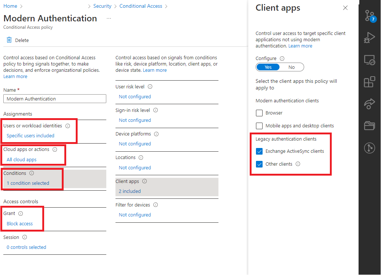The image size is (381, 275).
Task: Click Block access under Grant
Action: pos(20,223)
